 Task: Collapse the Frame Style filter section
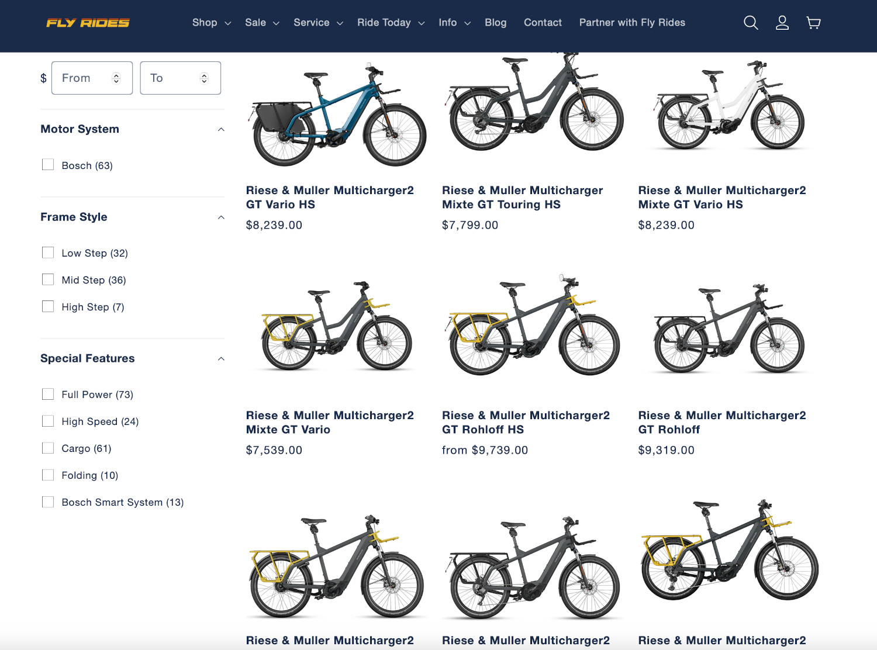pyautogui.click(x=221, y=217)
